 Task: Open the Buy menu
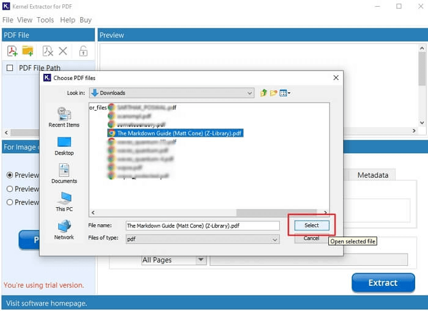coord(86,20)
